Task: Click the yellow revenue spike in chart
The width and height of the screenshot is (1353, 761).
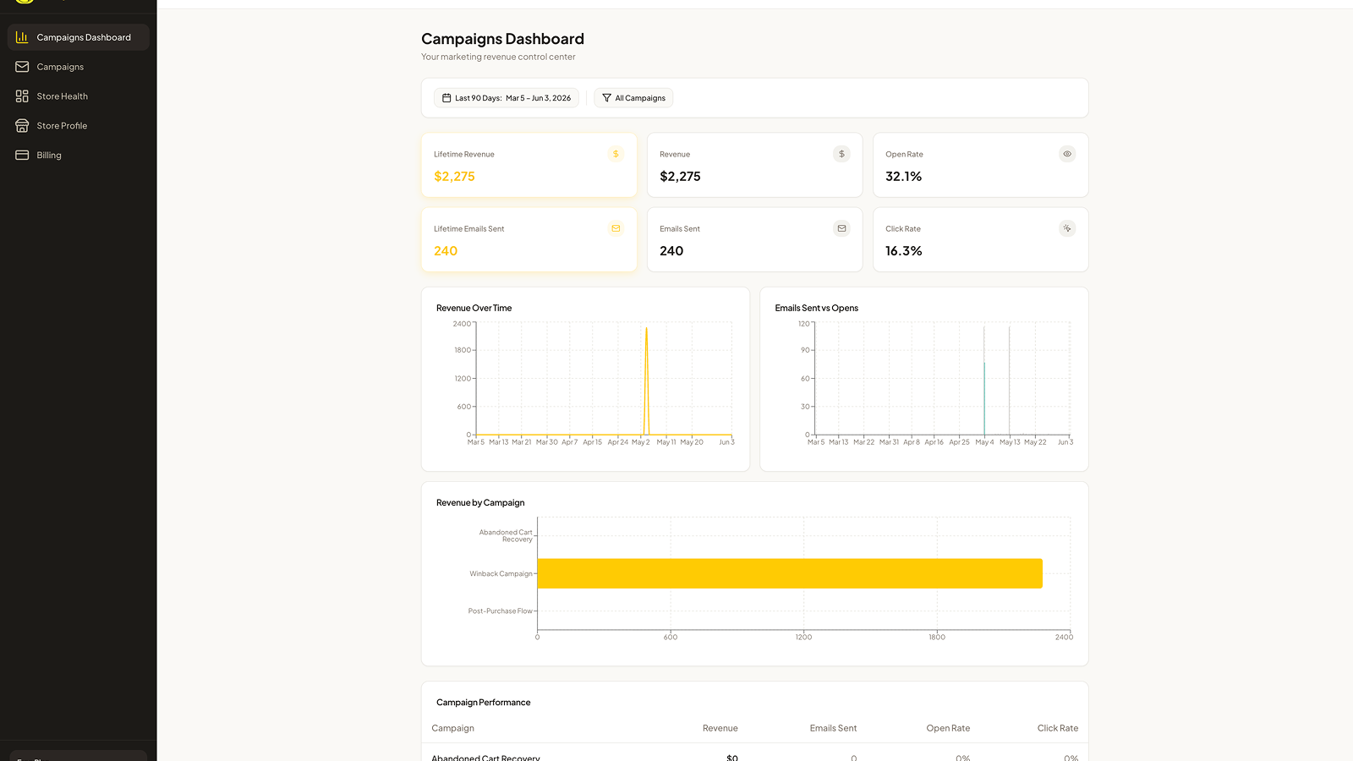Action: [x=647, y=380]
